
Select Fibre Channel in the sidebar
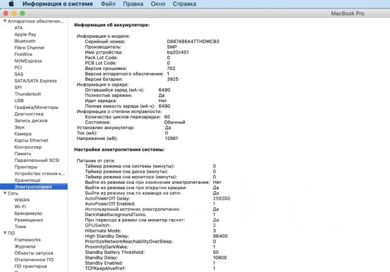point(29,47)
